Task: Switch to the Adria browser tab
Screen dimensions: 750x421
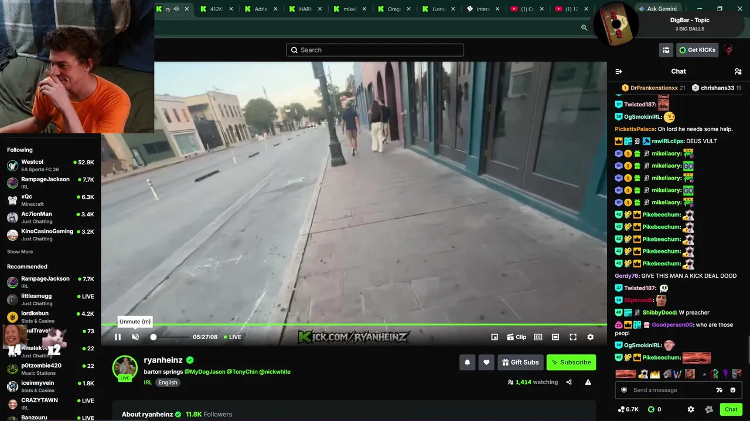Action: click(261, 9)
